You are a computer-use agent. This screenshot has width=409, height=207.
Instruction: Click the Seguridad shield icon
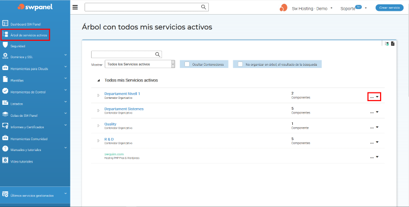(x=5, y=45)
